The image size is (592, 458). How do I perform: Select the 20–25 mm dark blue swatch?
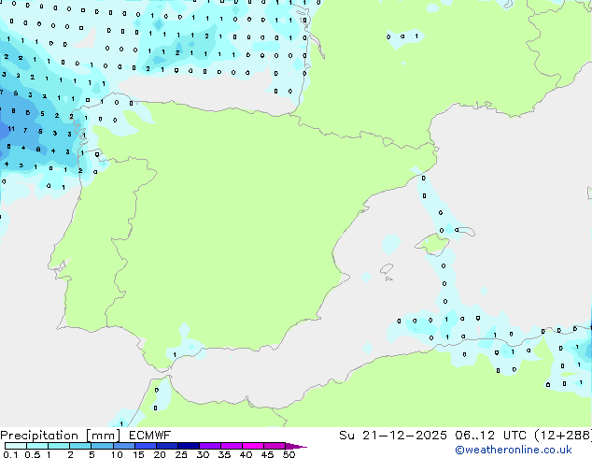[167, 446]
